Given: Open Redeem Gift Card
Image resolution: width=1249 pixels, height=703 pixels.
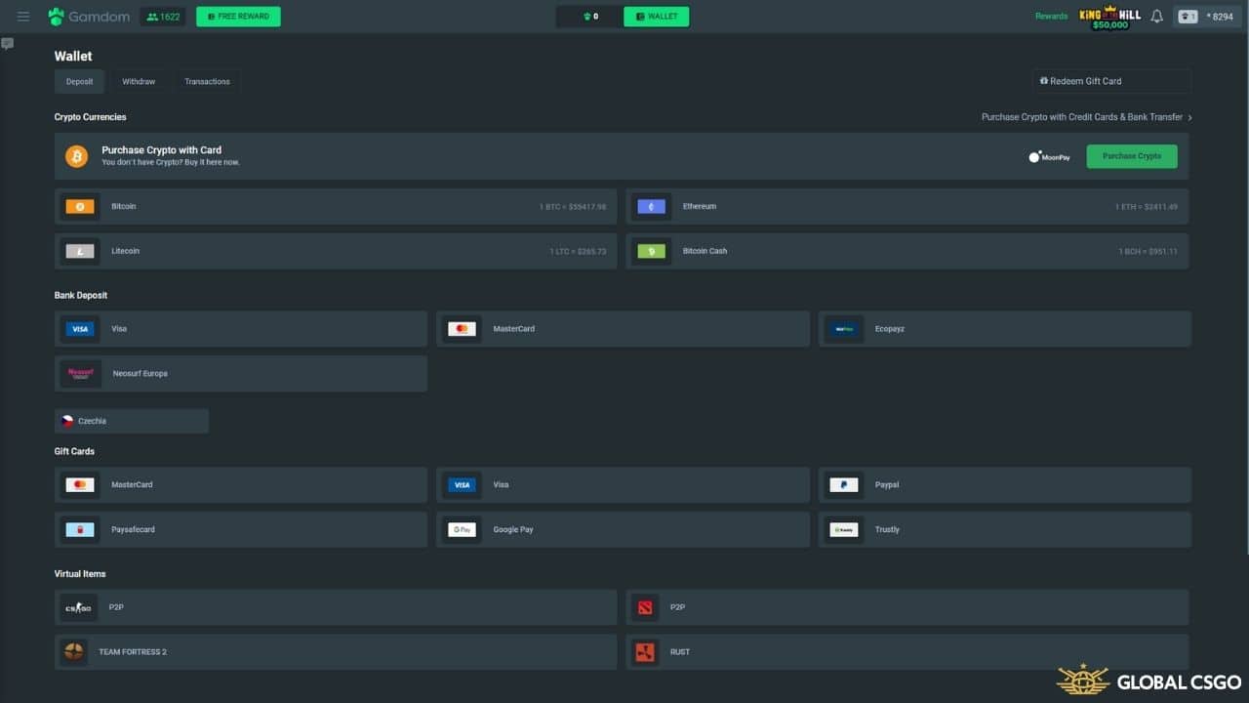Looking at the screenshot, I should pos(1112,81).
